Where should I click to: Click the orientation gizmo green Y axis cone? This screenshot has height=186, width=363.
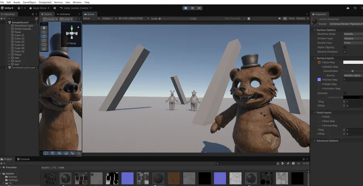pos(72,29)
